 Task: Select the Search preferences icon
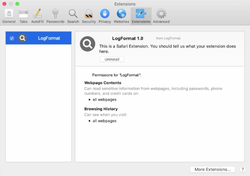pyautogui.click(x=73, y=16)
